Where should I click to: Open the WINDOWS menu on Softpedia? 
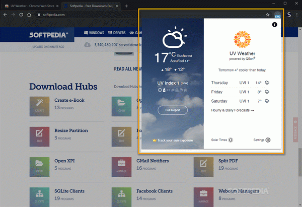point(94,33)
